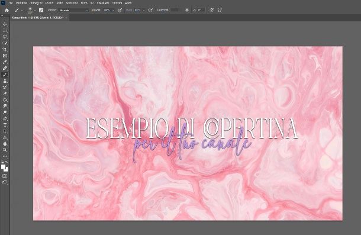Click the brush angle value field
The height and width of the screenshot is (235, 361).
pos(201,11)
